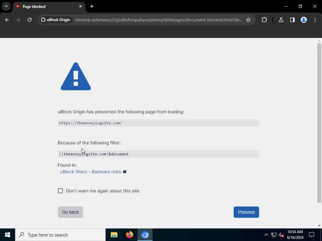Click the home icon next to Badware risks
Image resolution: width=322 pixels, height=241 pixels.
(x=125, y=172)
